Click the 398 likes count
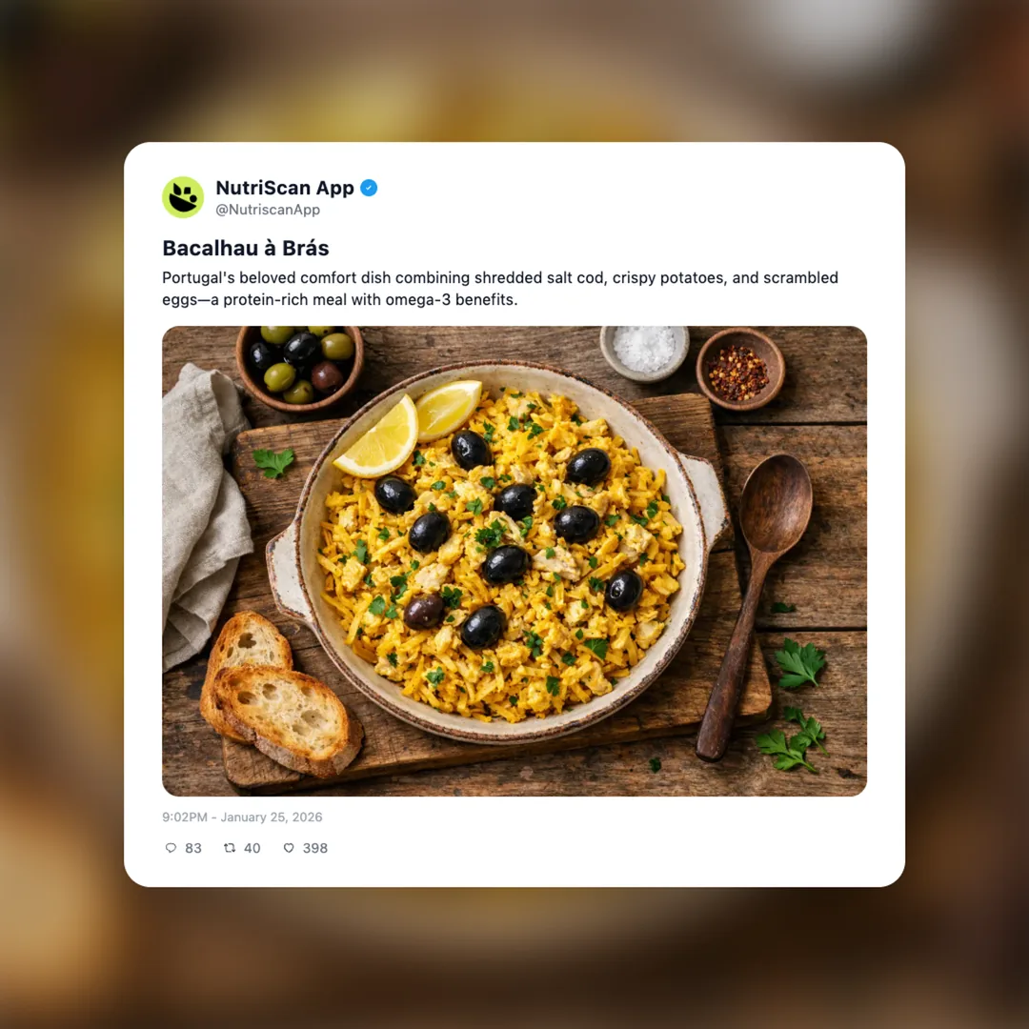Screen dimensions: 1029x1029 (315, 848)
